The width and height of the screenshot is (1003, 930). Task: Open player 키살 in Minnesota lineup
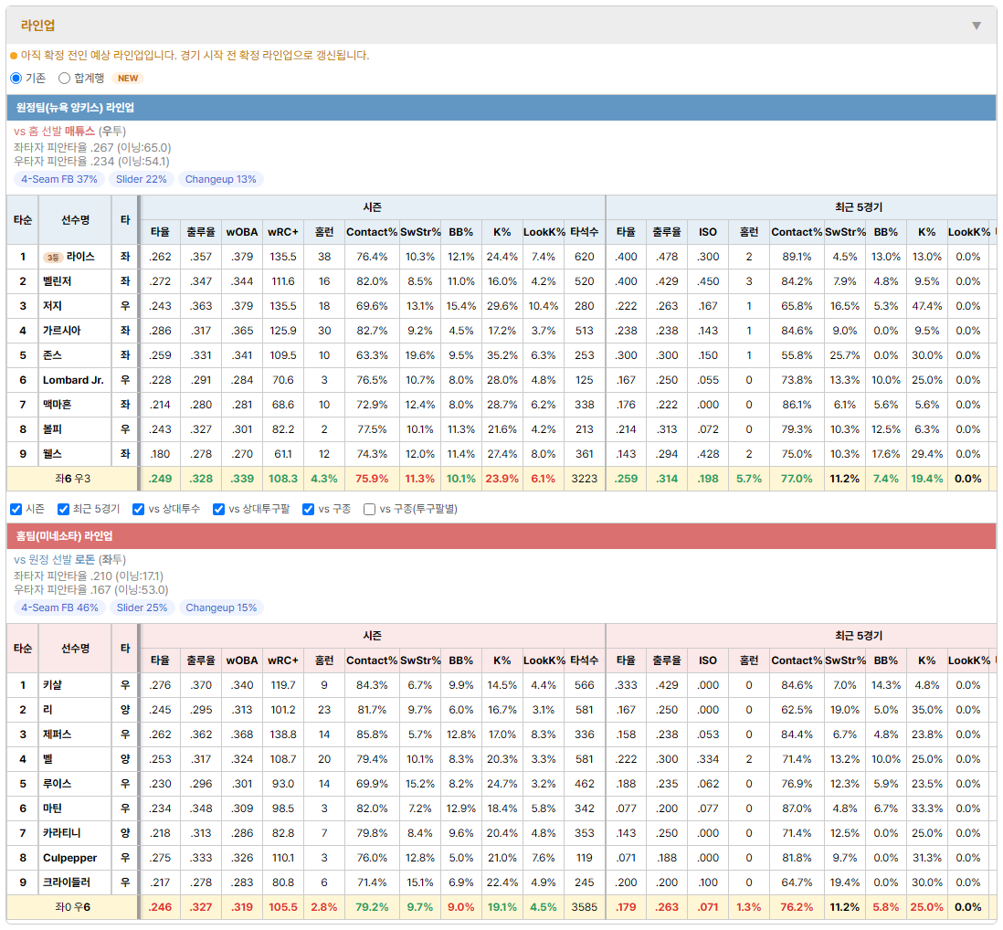[52, 685]
